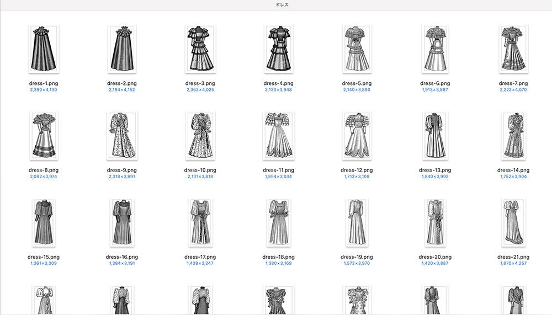Screen dimensions: 552x315
Task: Click the dimensions text 2,222×4,070
Action: (x=513, y=90)
